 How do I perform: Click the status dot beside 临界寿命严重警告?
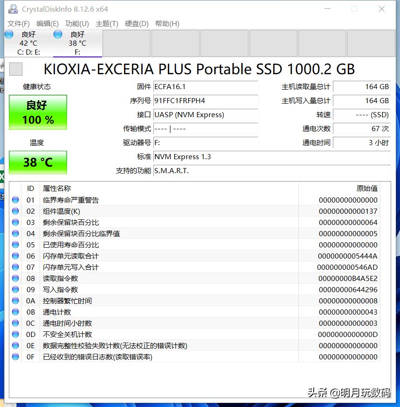15,199
